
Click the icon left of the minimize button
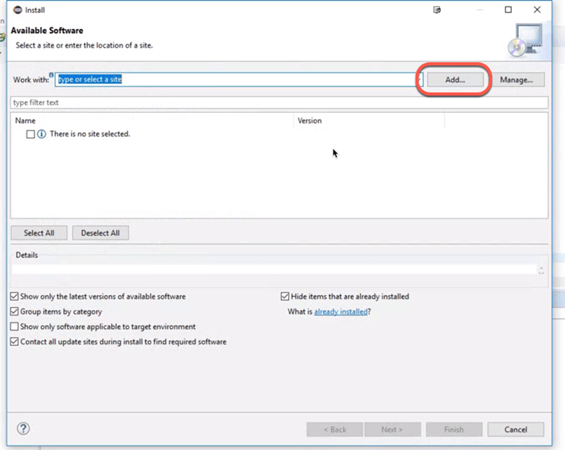(x=437, y=10)
